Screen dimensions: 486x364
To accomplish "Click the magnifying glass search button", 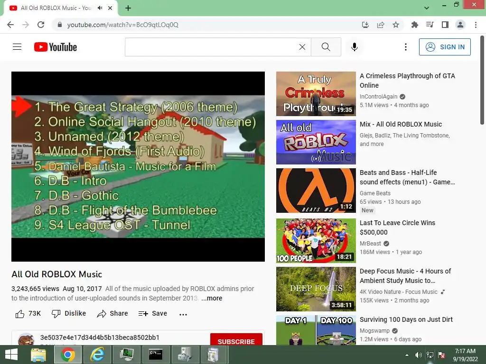I will (326, 47).
